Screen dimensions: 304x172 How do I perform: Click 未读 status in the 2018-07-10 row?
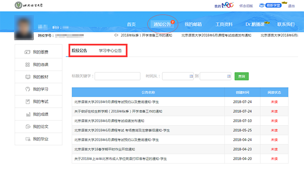pos(274,121)
